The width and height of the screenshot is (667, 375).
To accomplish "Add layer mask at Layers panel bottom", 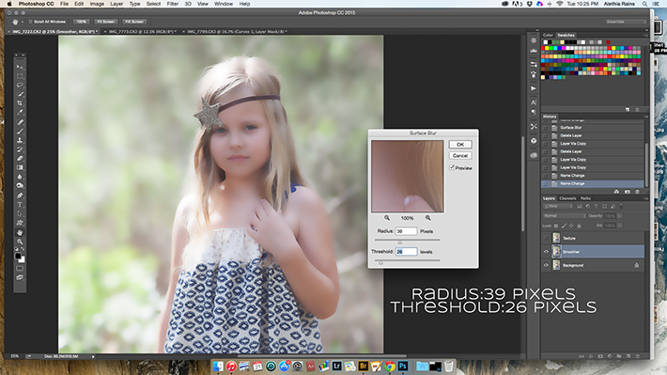I will 600,356.
